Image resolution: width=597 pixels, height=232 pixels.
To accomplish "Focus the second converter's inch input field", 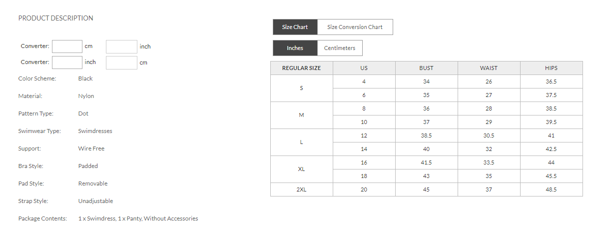I will 67,62.
